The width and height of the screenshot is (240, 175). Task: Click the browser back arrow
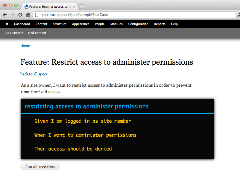tap(5, 15)
